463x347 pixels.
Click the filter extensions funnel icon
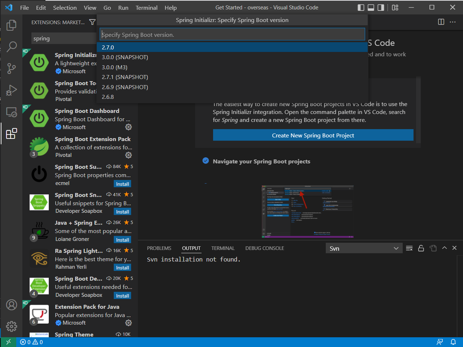tap(92, 22)
